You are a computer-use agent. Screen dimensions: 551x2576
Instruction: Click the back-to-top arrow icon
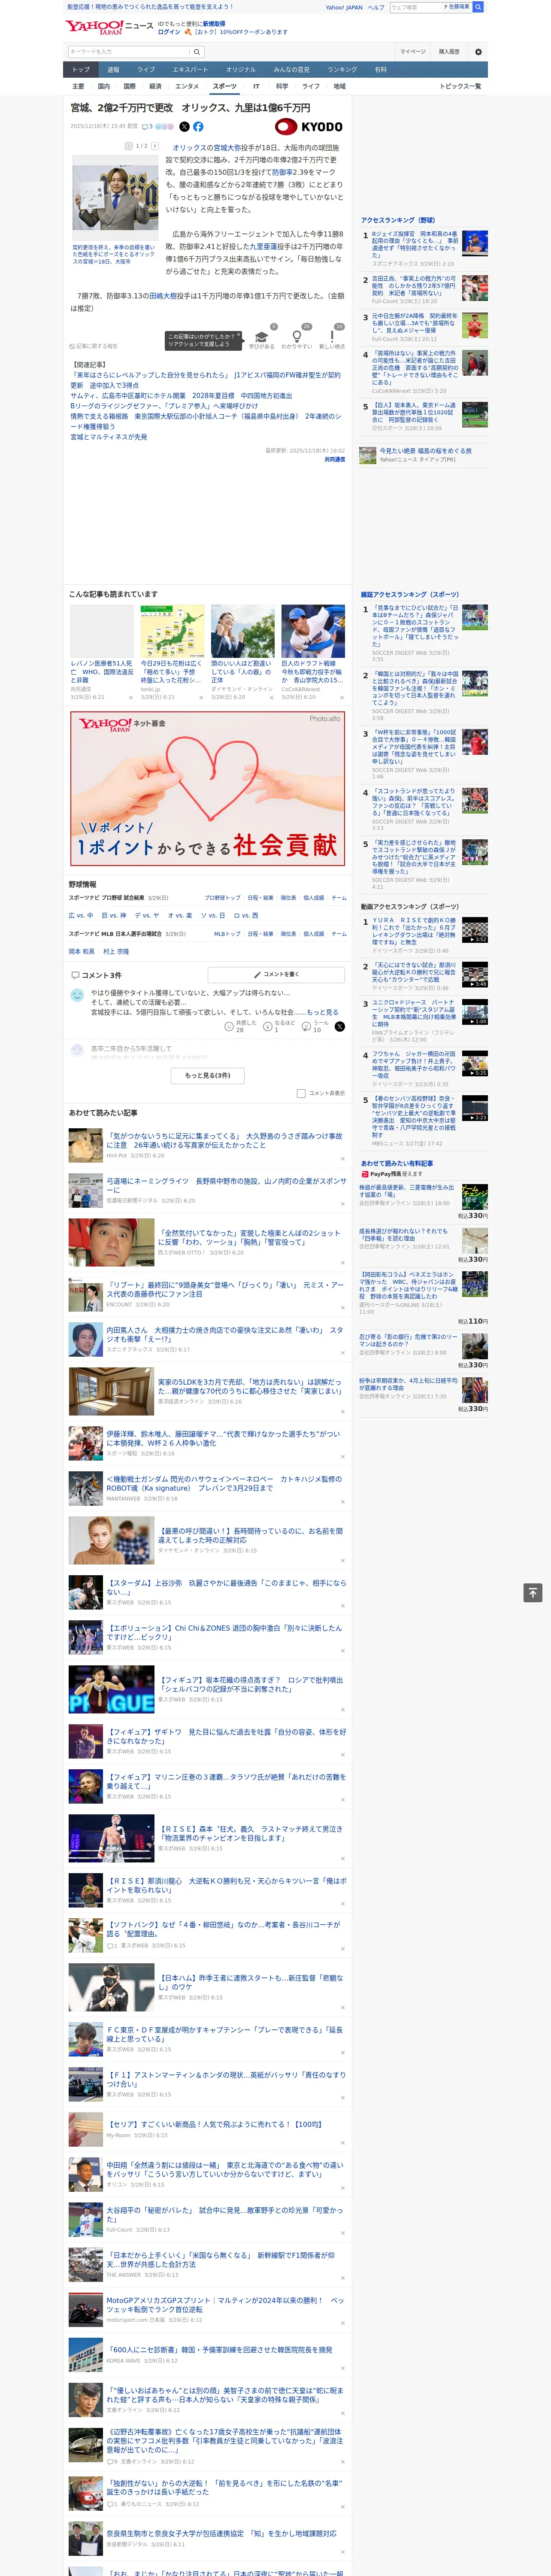tap(533, 1592)
